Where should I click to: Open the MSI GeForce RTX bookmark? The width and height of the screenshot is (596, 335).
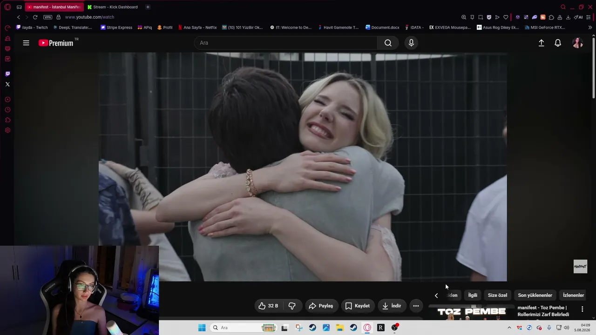[545, 27]
